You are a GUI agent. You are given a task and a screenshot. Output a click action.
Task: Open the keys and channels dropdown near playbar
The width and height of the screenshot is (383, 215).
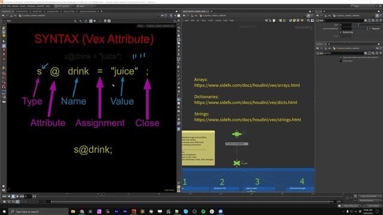click(370, 196)
